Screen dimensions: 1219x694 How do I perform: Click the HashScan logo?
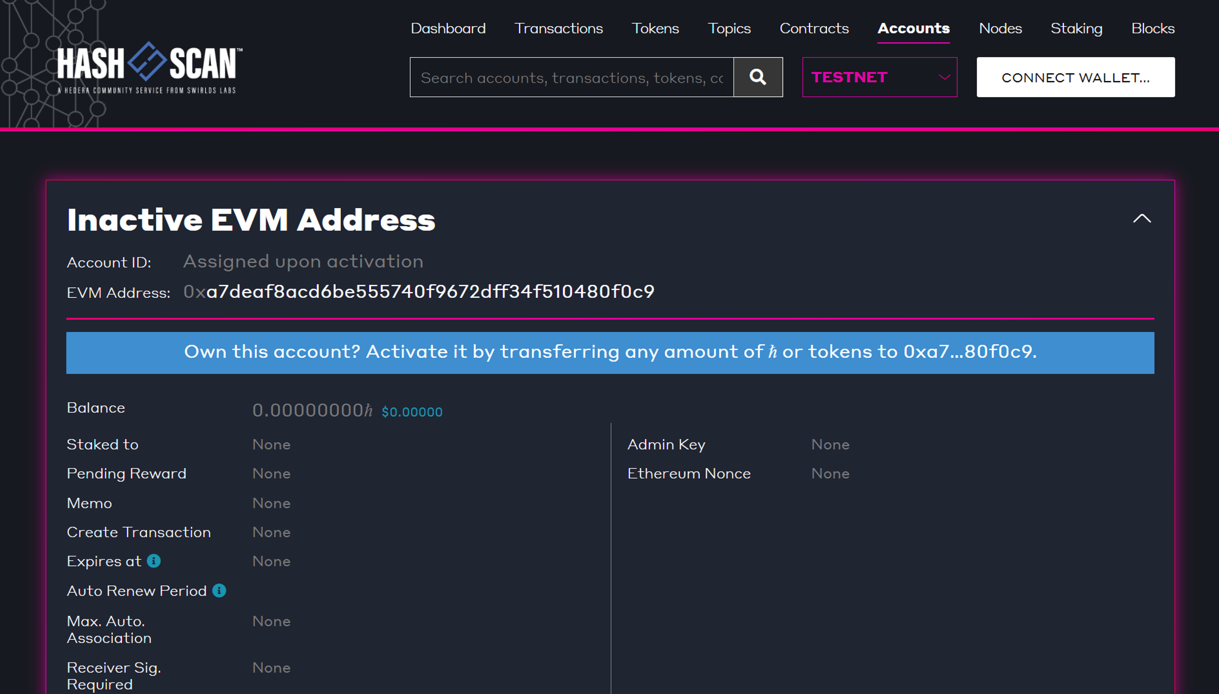(x=149, y=66)
